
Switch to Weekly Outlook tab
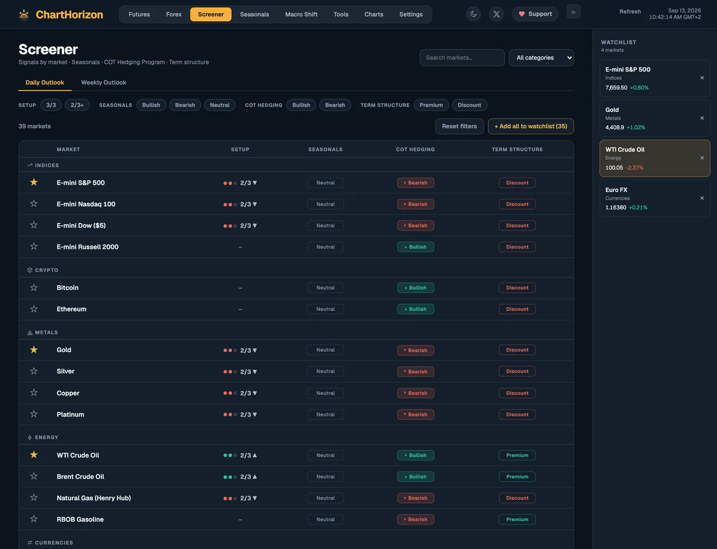click(x=104, y=82)
